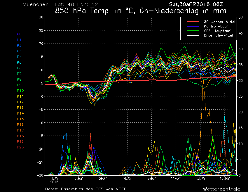Viewport: 248px width, 192px height.
Task: Select the 5MAY date axis label
Action: [103, 179]
